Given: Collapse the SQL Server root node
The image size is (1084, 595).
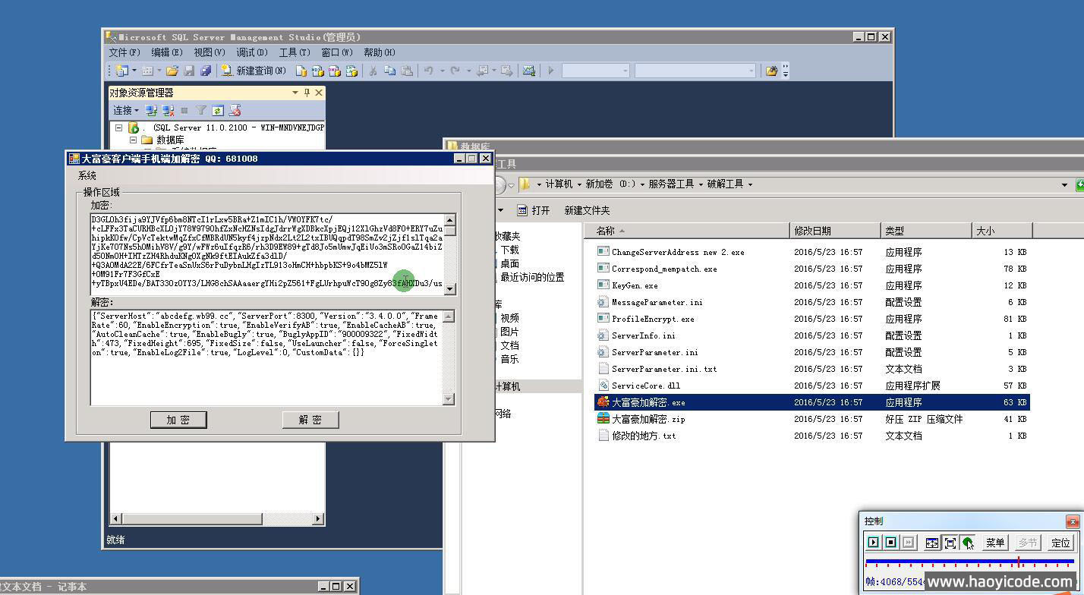Looking at the screenshot, I should click(119, 128).
